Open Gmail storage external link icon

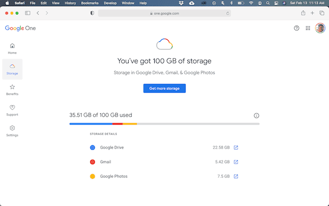(x=236, y=162)
